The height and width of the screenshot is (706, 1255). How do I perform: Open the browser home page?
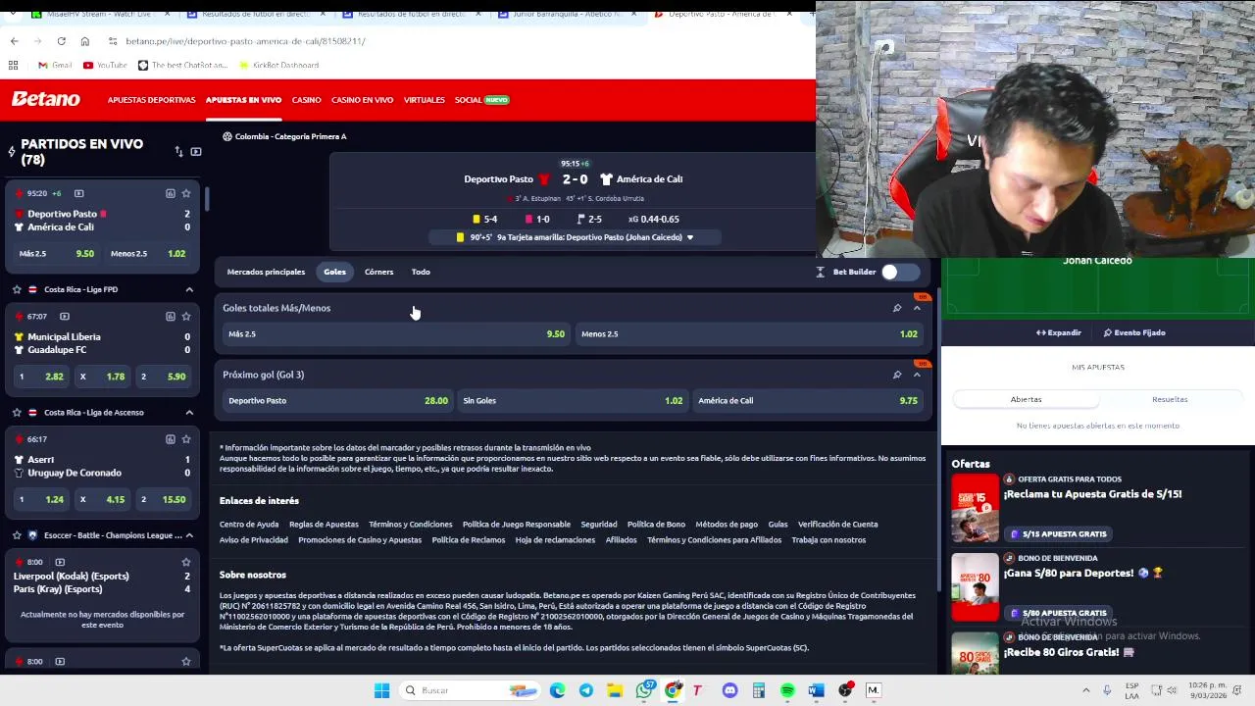click(x=85, y=41)
